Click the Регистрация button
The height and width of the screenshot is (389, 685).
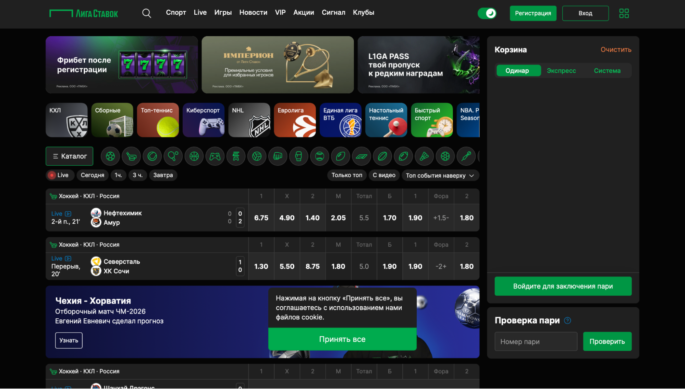(533, 13)
